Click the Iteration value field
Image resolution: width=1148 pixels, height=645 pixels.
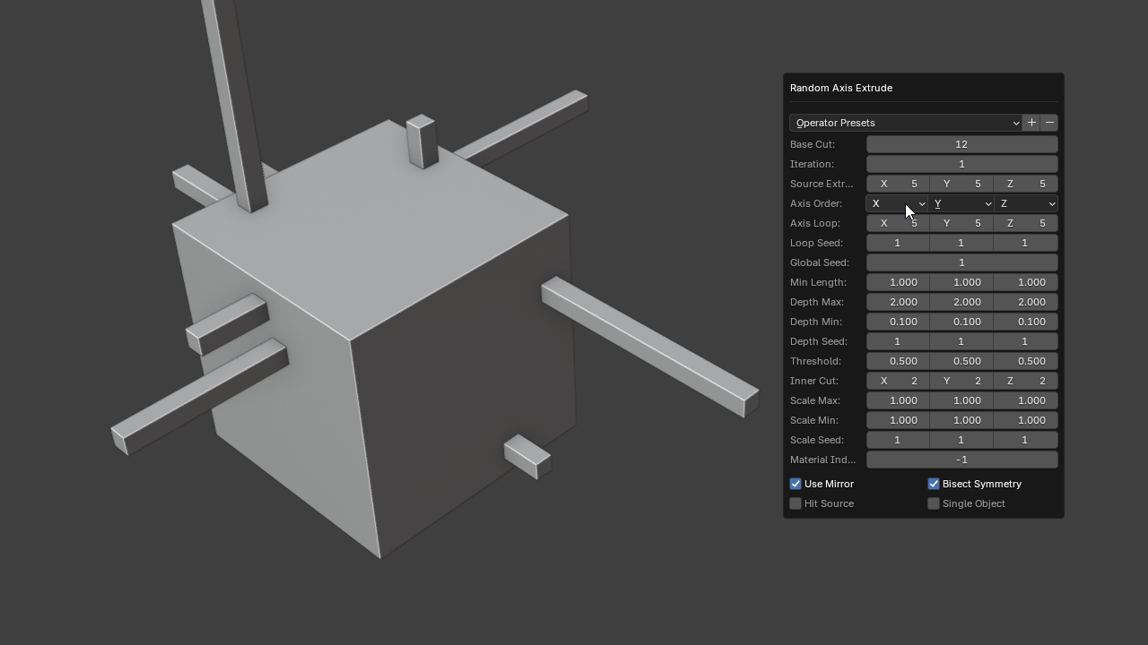click(961, 164)
